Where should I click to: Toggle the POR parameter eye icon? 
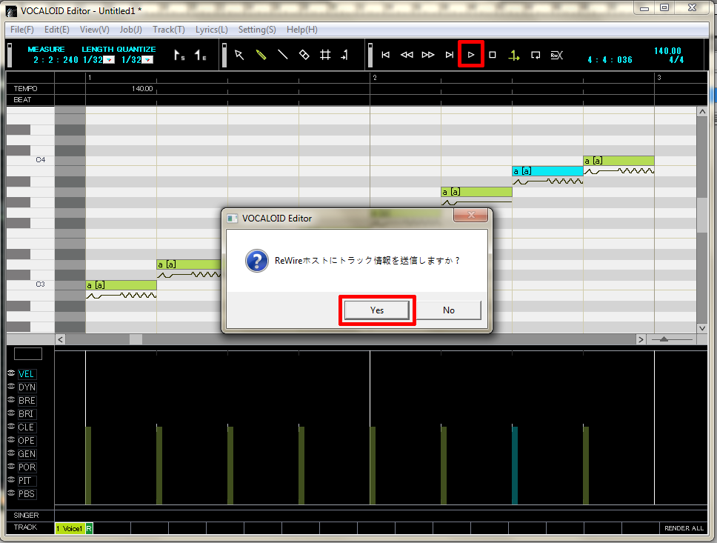pos(11,466)
